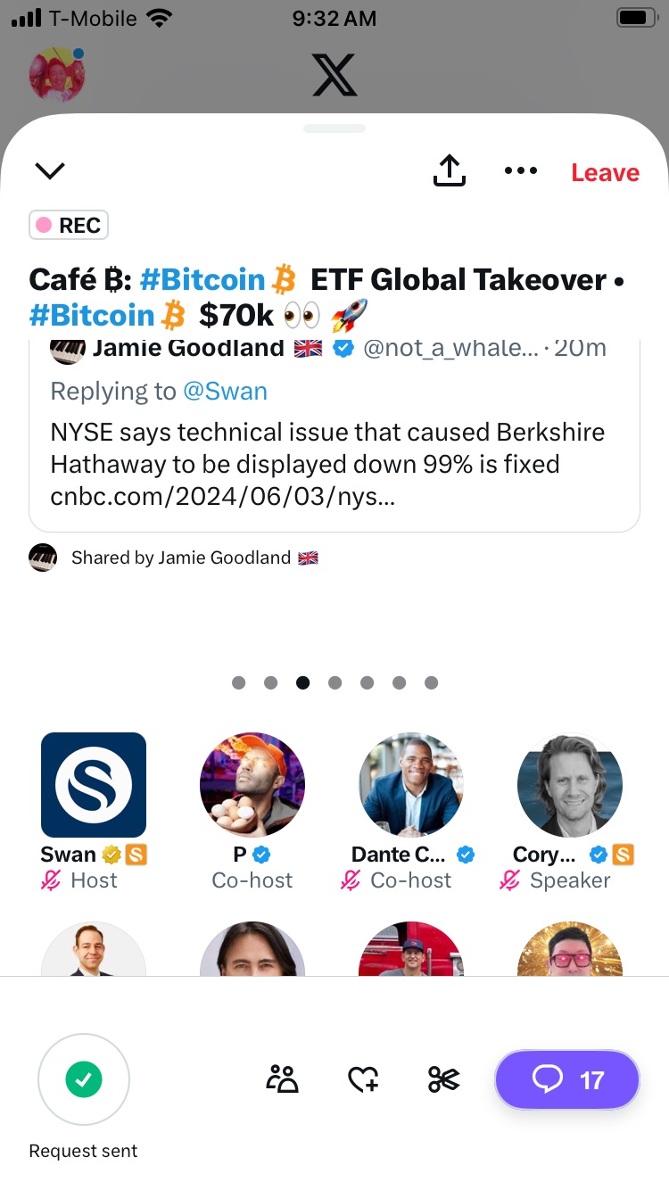
Task: Select the last pagination dot
Action: point(432,682)
